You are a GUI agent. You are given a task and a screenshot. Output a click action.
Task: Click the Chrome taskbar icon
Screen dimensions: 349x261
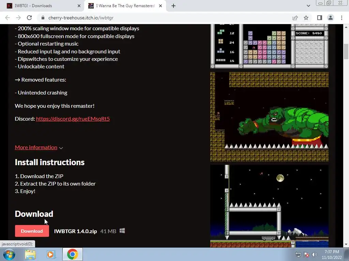point(73,254)
